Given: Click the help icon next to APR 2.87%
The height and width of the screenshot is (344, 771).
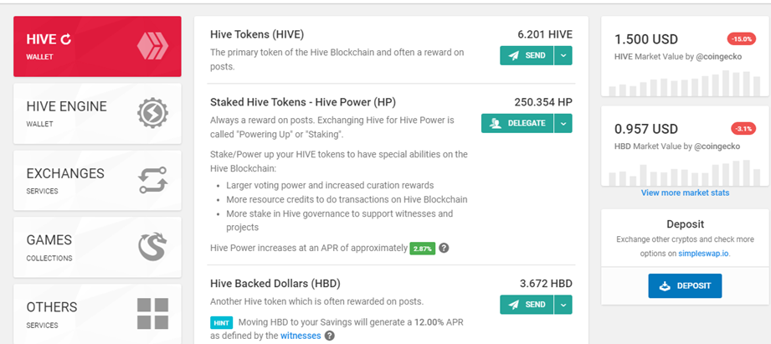Looking at the screenshot, I should tap(444, 249).
